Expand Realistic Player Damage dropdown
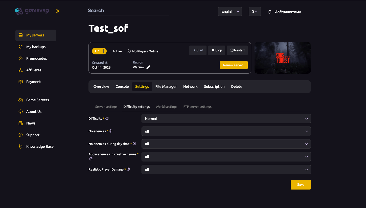The height and width of the screenshot is (208, 366). [226, 170]
